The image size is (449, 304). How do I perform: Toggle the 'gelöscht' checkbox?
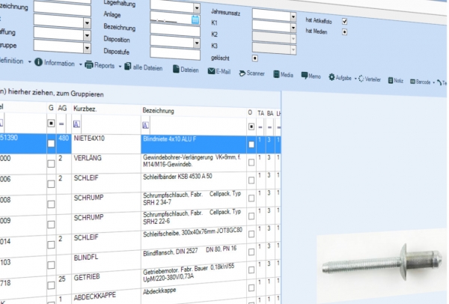click(255, 57)
